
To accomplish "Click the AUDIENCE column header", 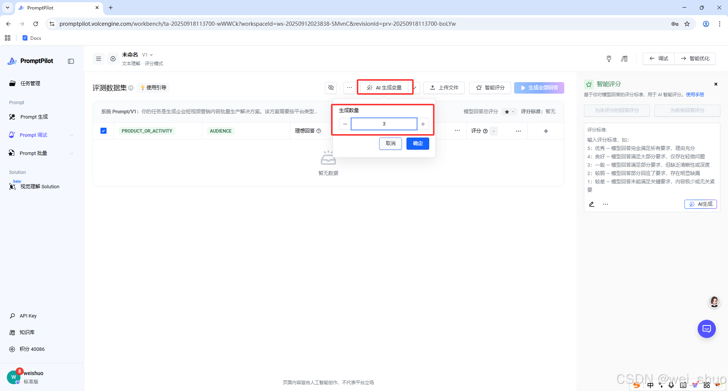I will (x=221, y=131).
